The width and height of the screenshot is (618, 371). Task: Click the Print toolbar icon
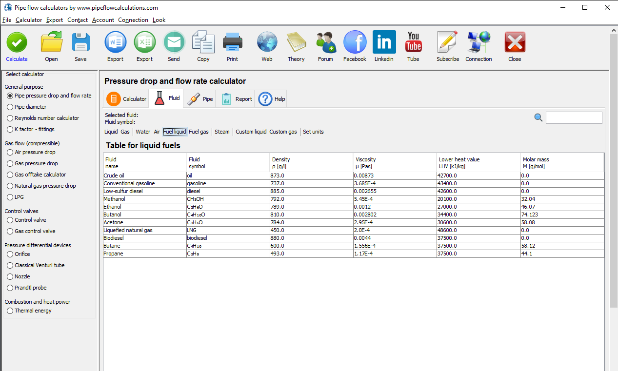click(233, 43)
